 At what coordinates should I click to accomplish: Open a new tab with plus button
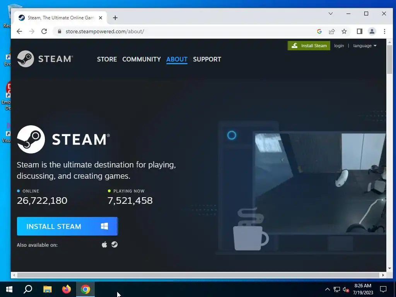(115, 18)
